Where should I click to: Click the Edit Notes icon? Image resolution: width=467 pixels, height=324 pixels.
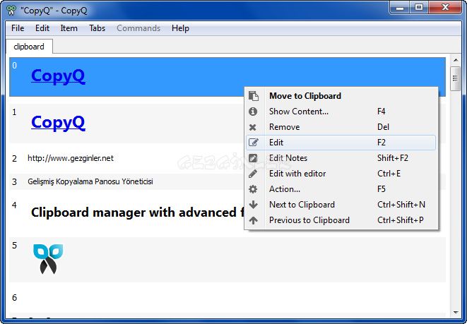pos(253,158)
